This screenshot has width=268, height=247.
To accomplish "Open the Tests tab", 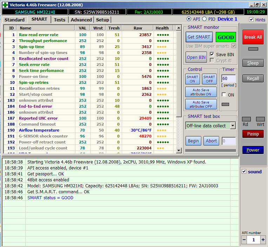I will point(60,20).
